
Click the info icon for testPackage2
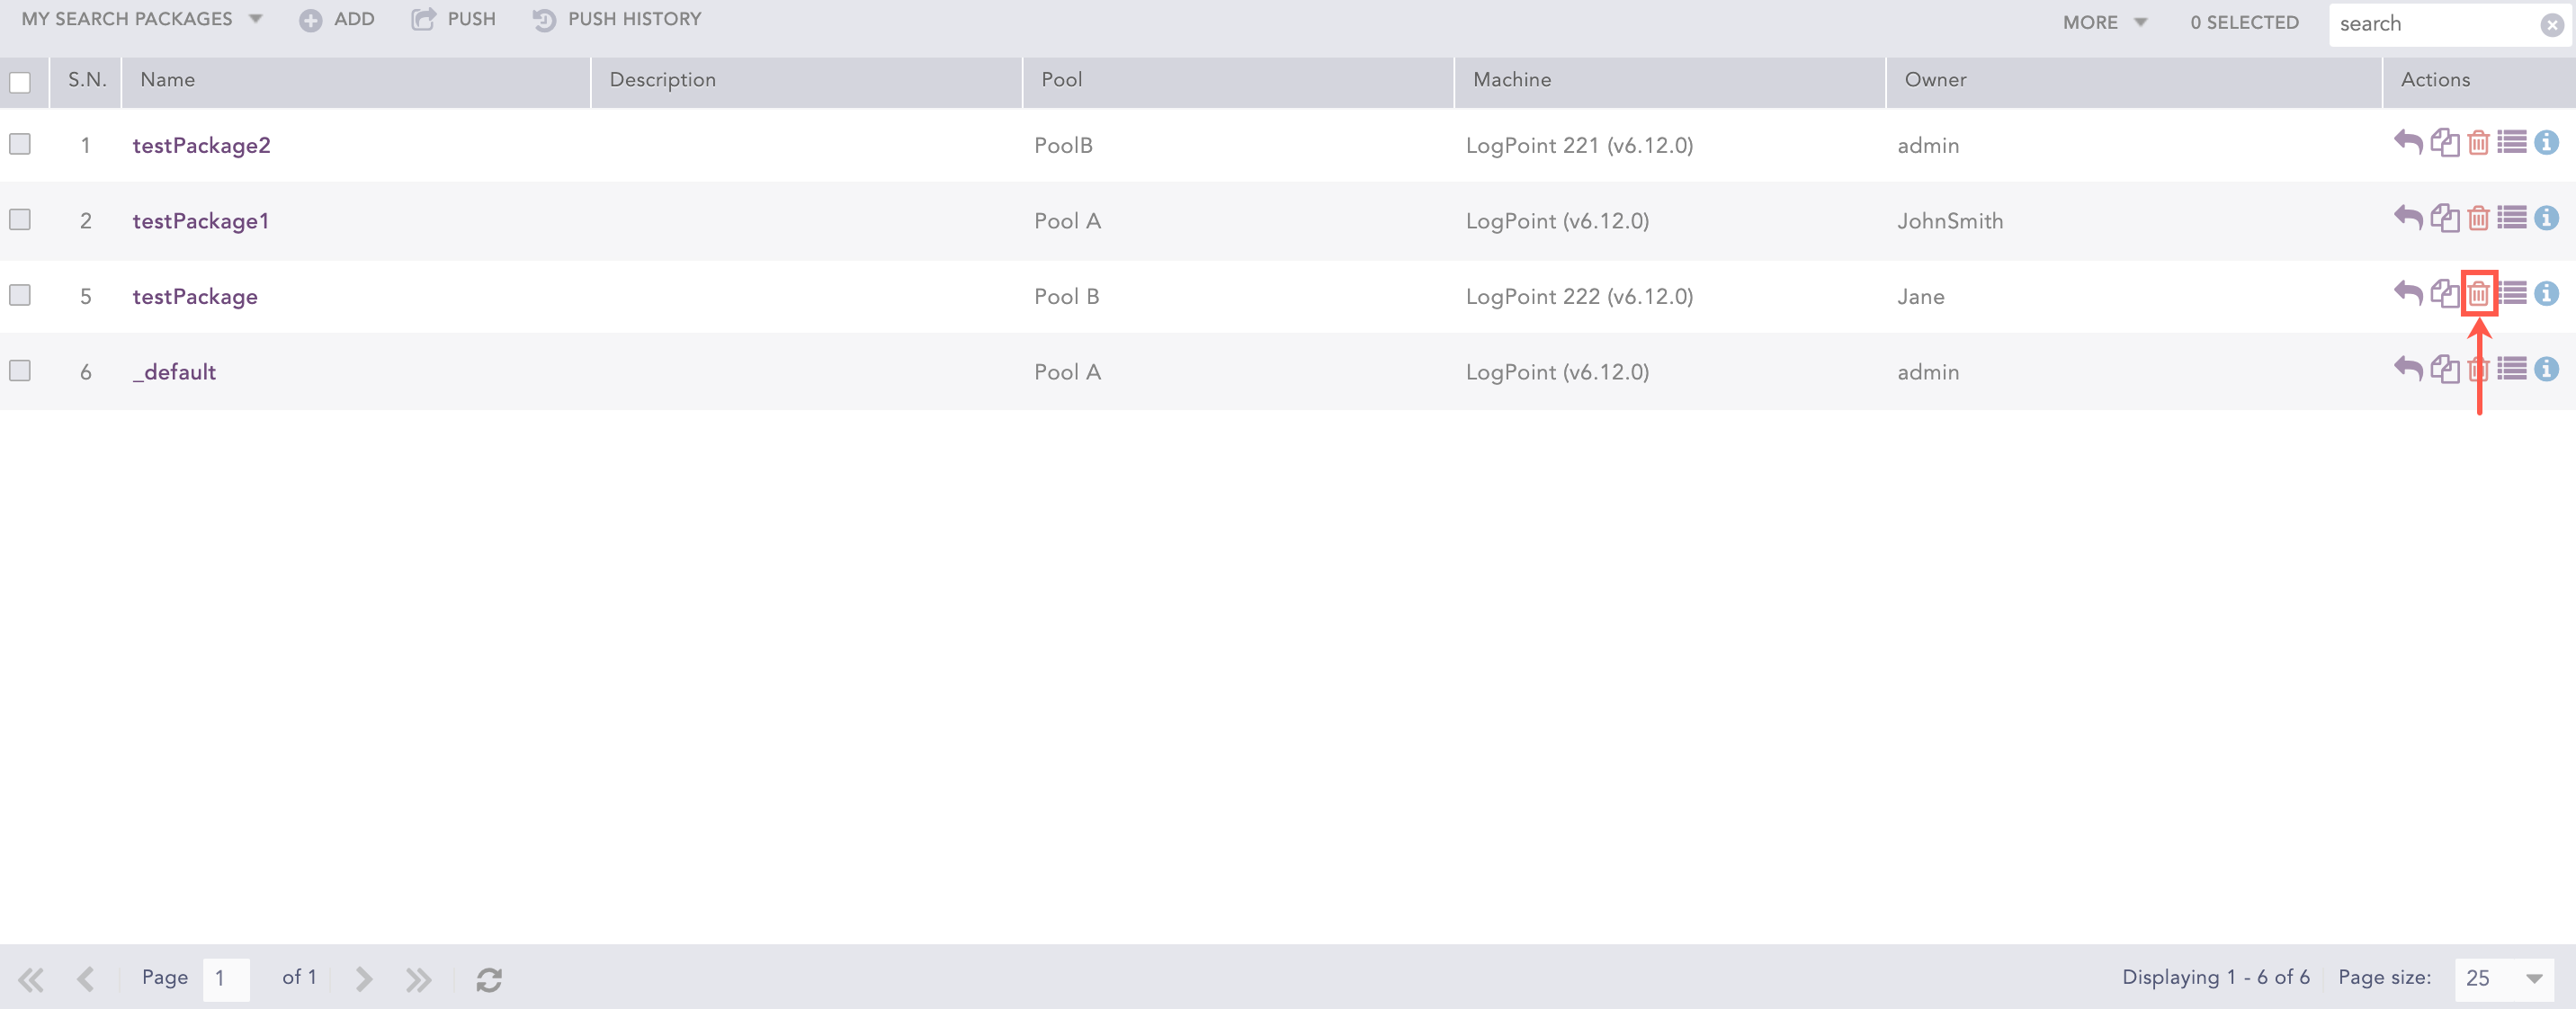[x=2546, y=143]
